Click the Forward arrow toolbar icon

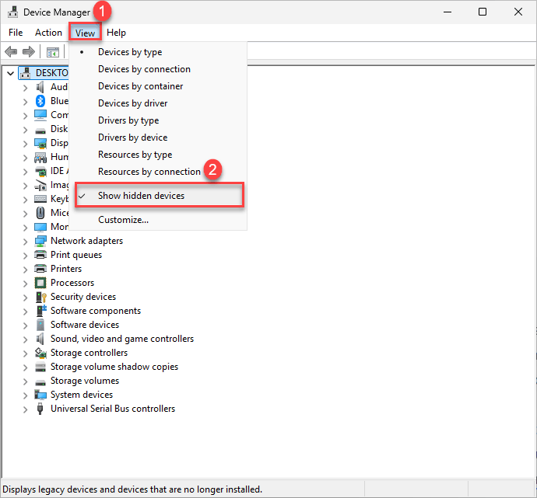(x=28, y=52)
